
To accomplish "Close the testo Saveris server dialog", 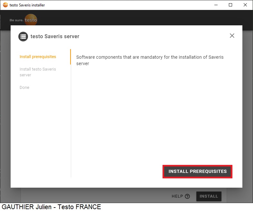I will coord(232,36).
